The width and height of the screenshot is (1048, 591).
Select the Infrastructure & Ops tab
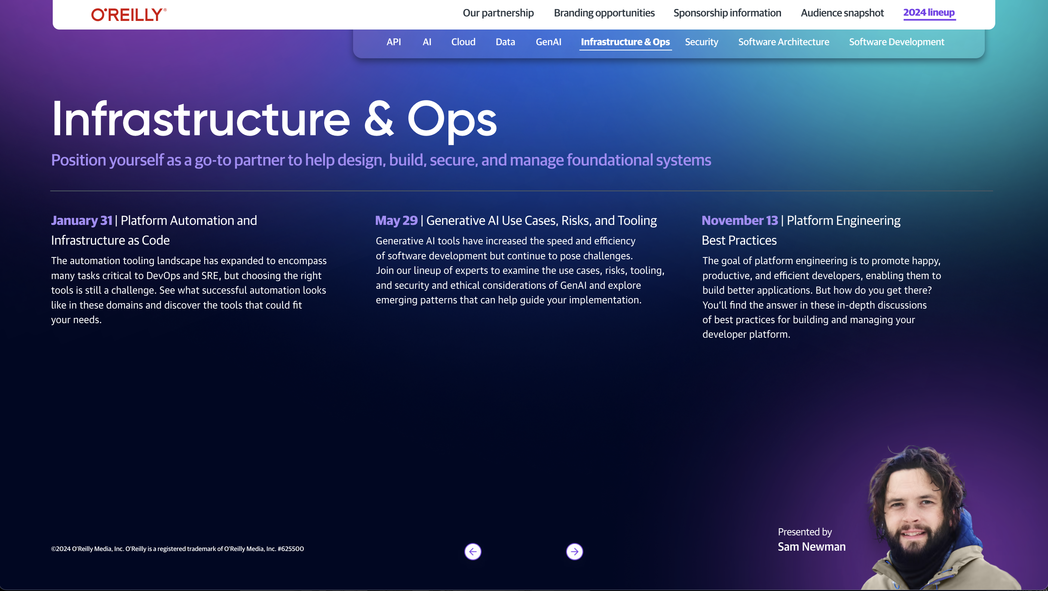625,42
